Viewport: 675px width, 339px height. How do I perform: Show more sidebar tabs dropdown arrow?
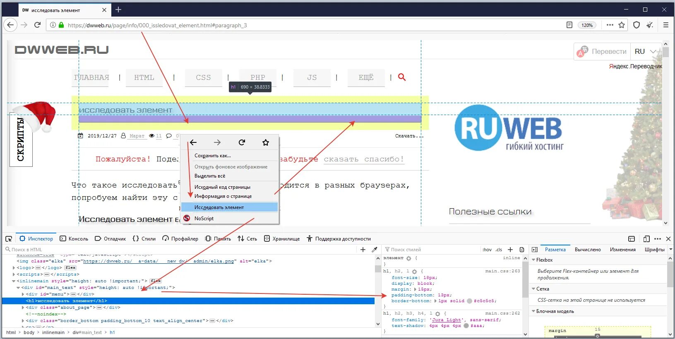[670, 250]
